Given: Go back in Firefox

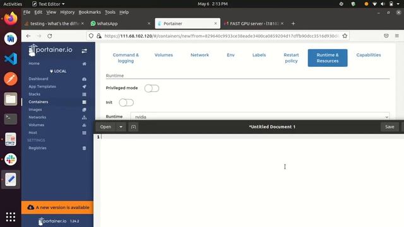Looking at the screenshot, I should click(28, 36).
